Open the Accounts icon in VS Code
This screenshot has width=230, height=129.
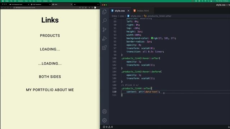[105, 111]
